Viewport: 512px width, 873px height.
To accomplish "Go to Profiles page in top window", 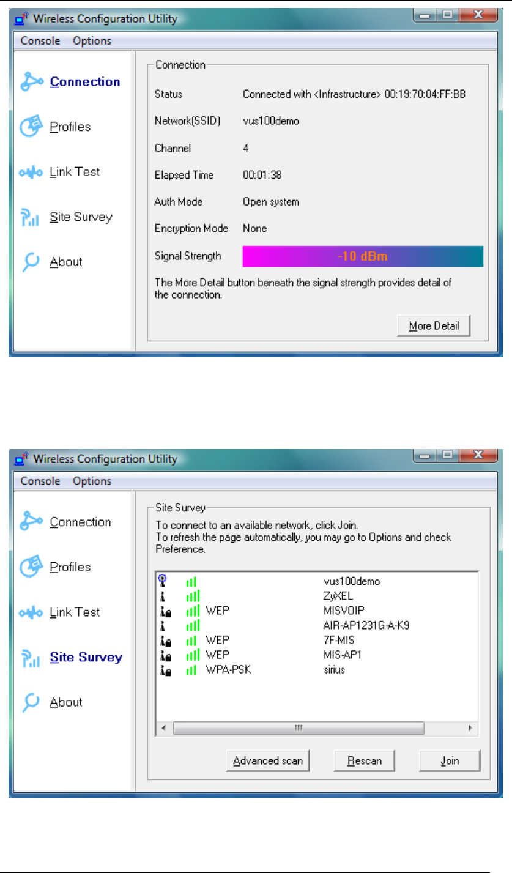I will [x=70, y=127].
